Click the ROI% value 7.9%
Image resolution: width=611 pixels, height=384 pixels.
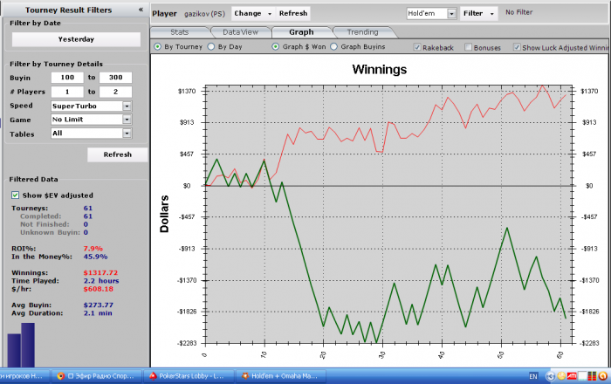pyautogui.click(x=93, y=249)
